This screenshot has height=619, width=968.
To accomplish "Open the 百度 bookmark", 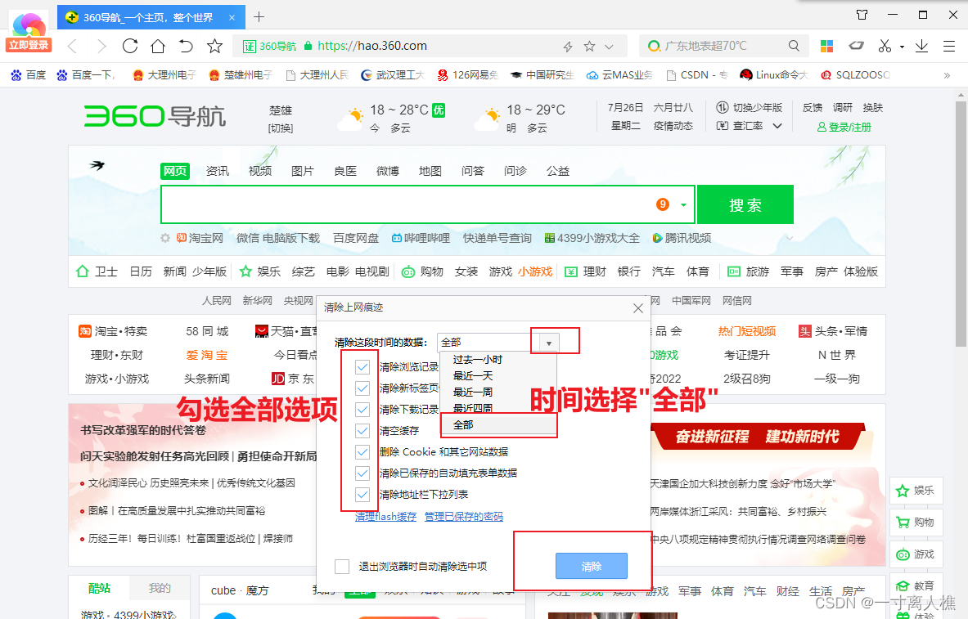I will click(x=29, y=75).
